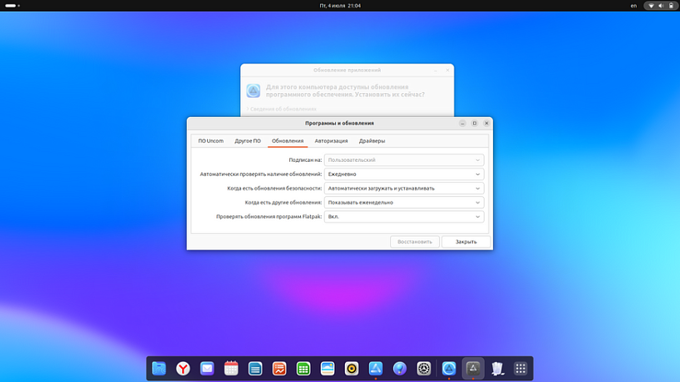Screen dimensions: 680x382
Task: Open the Calendar app in the dock
Action: point(231,369)
